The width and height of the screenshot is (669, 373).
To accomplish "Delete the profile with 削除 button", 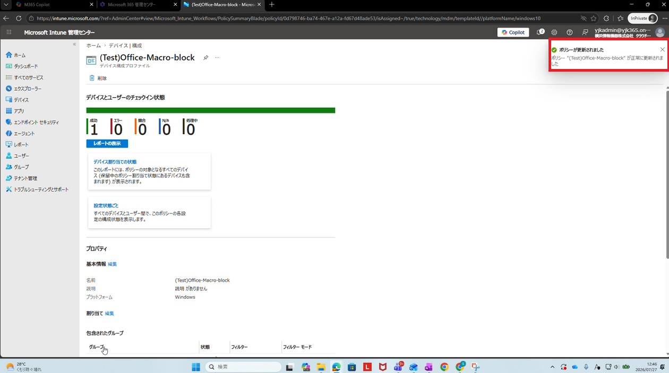I will tap(98, 78).
